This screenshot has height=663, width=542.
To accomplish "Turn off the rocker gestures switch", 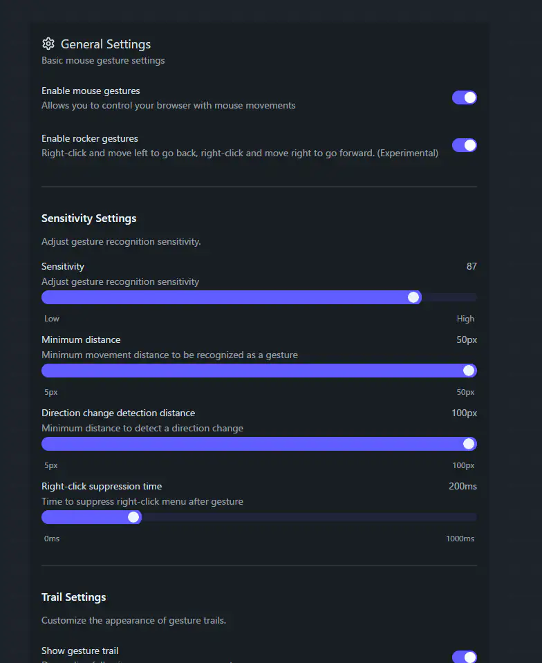I will [x=464, y=145].
